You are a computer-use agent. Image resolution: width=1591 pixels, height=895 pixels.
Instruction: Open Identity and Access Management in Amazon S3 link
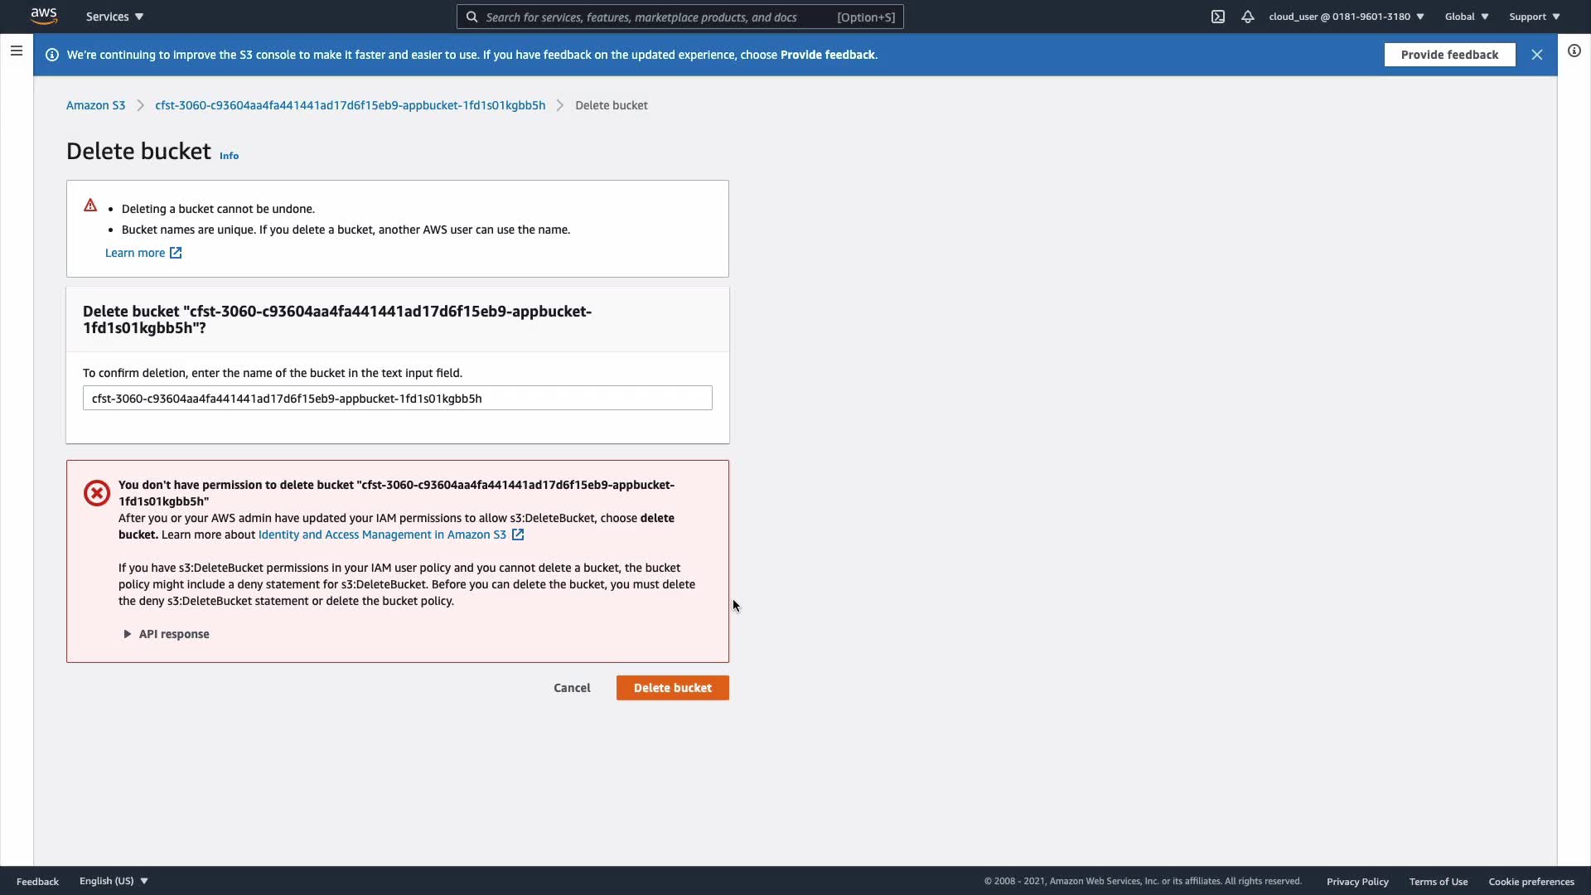382,535
